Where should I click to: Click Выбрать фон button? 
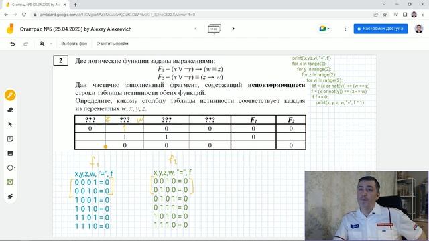point(74,44)
